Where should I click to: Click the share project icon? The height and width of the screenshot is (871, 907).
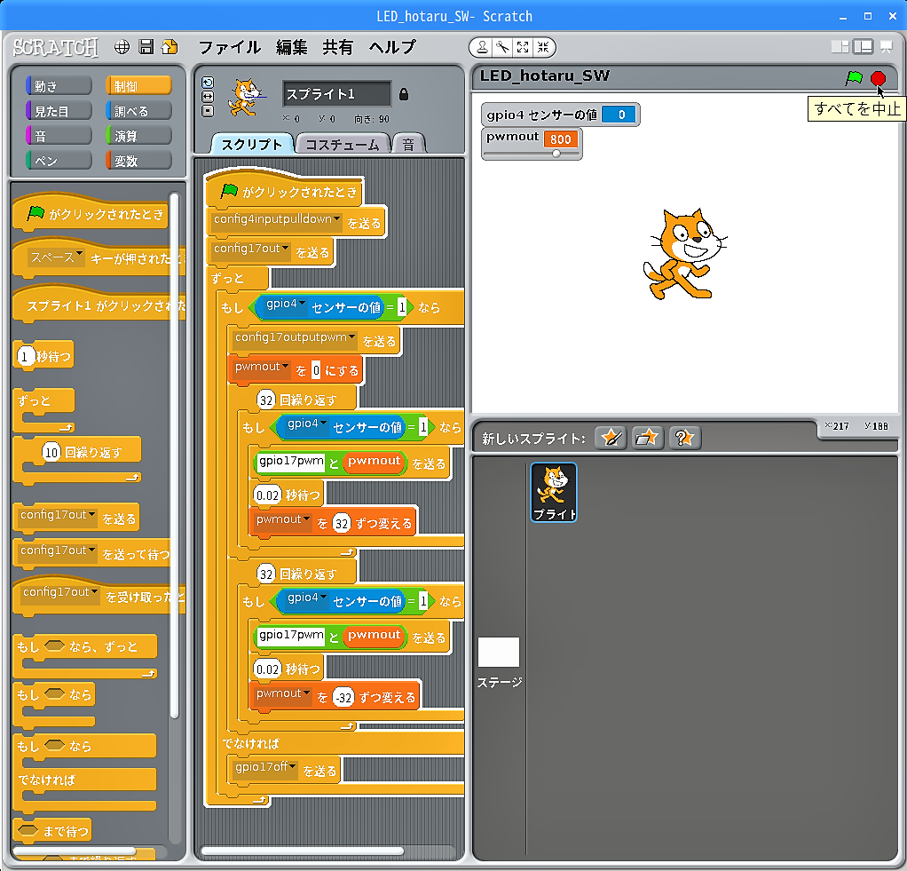(x=170, y=47)
